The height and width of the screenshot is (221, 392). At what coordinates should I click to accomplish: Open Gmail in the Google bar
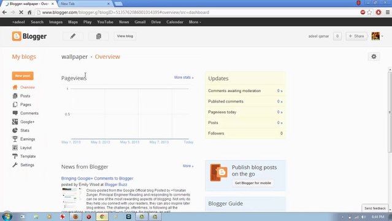140,22
